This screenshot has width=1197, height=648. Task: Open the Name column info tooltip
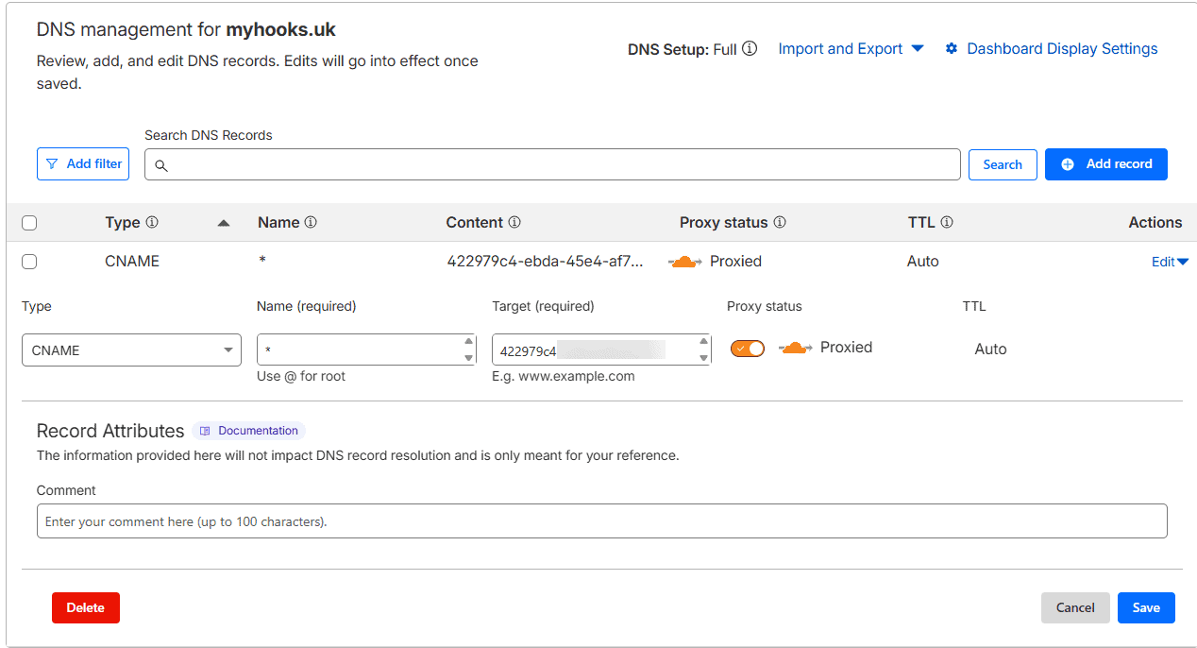click(x=312, y=222)
